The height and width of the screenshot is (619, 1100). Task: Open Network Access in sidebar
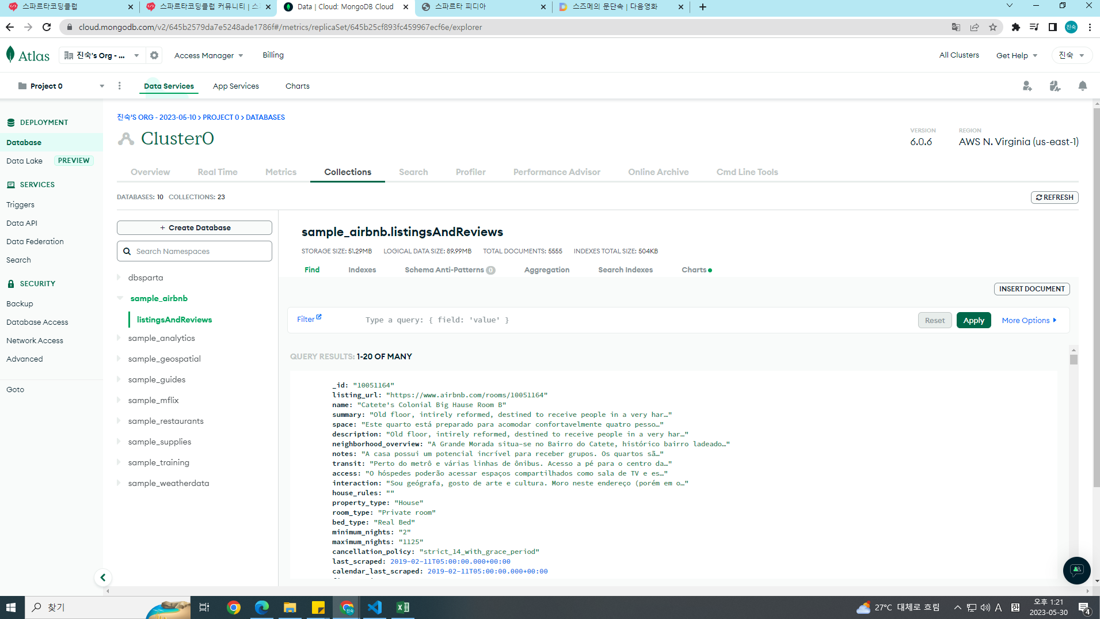35,340
